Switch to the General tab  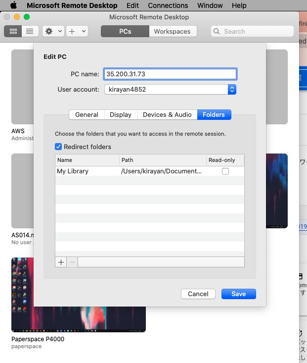click(x=87, y=114)
